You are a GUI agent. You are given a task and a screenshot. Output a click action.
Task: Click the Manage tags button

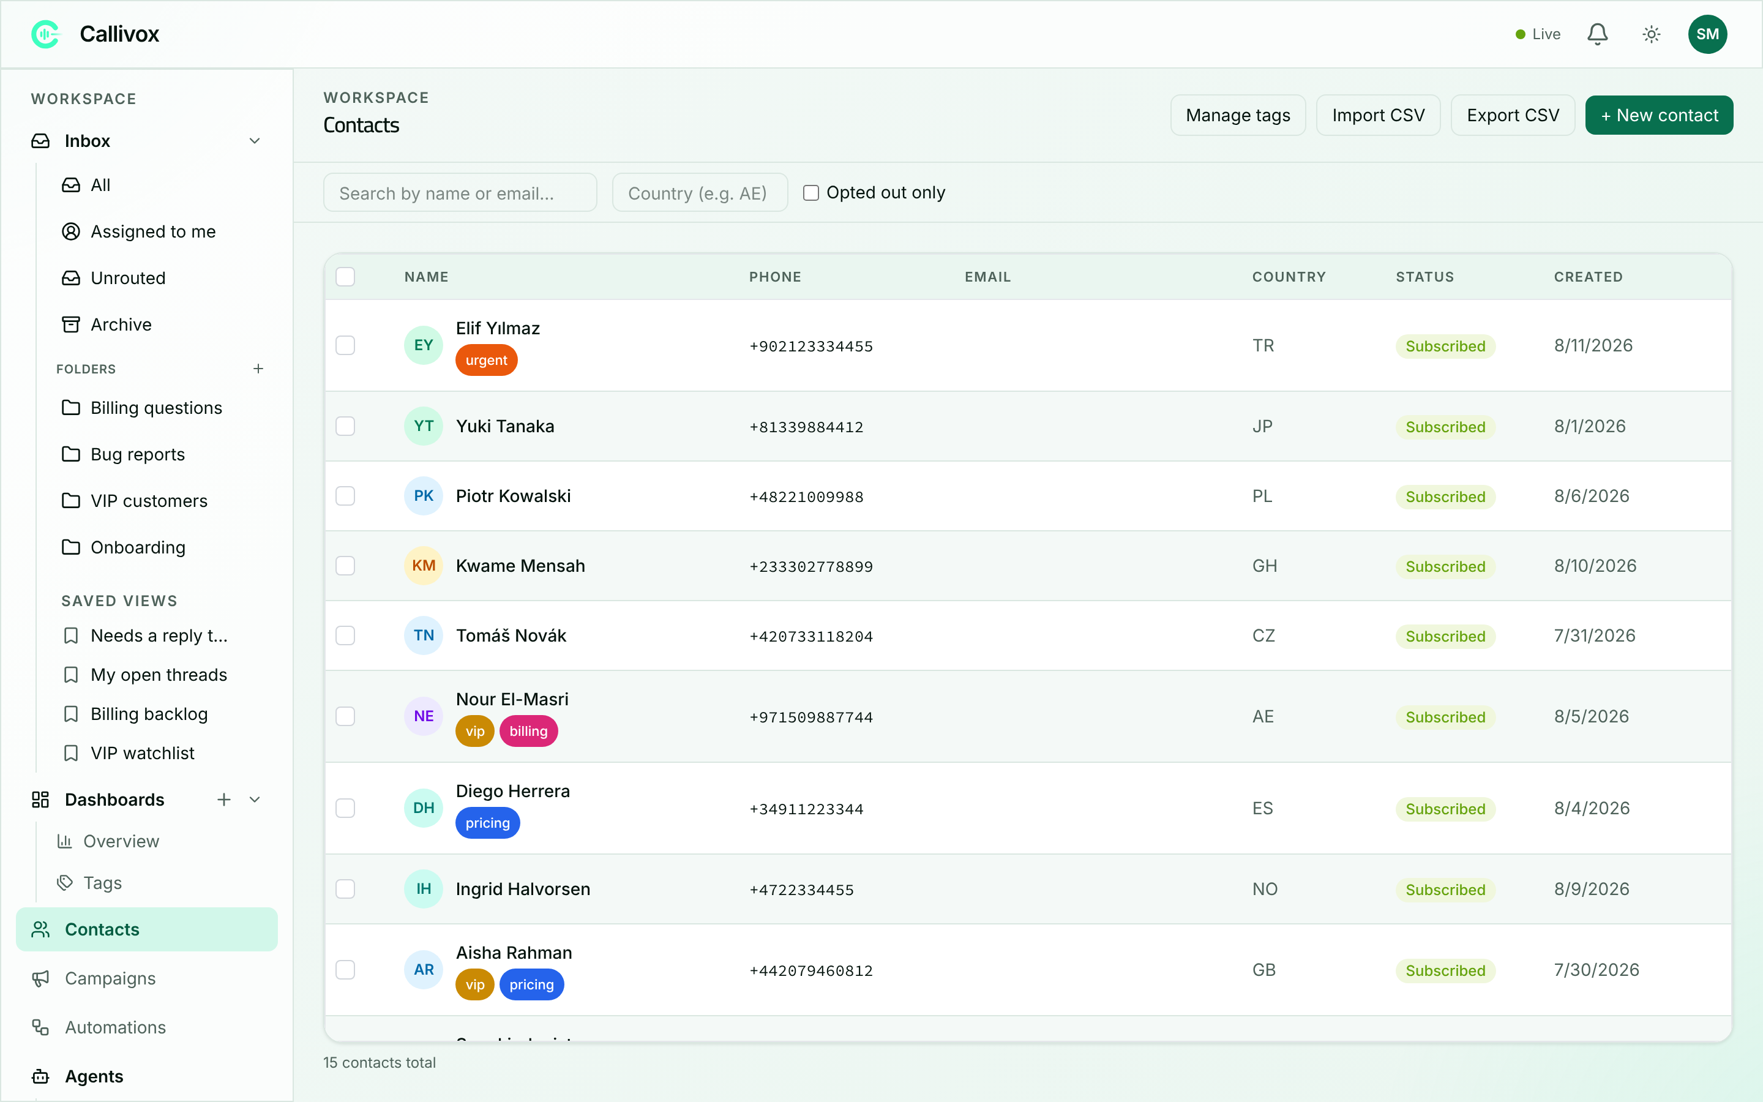click(x=1238, y=115)
